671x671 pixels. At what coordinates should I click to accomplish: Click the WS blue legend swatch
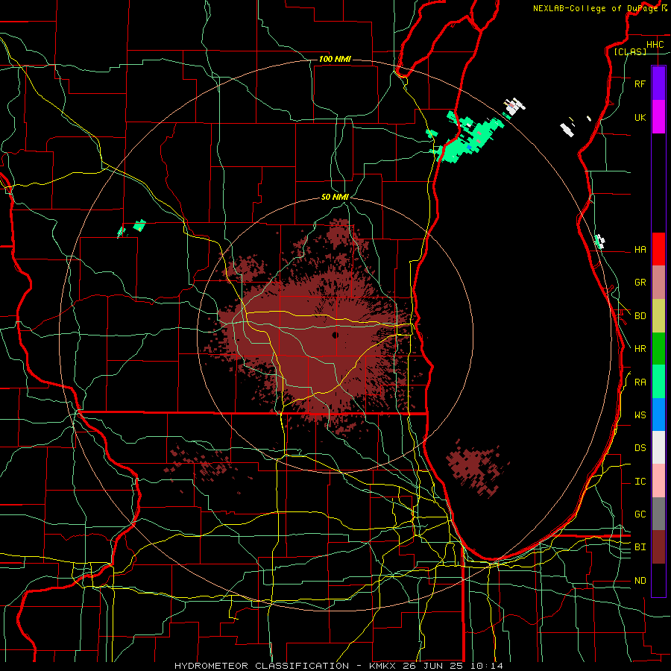(658, 415)
